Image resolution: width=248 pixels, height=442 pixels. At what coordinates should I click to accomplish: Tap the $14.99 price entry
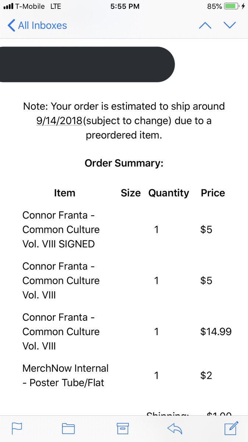216,331
